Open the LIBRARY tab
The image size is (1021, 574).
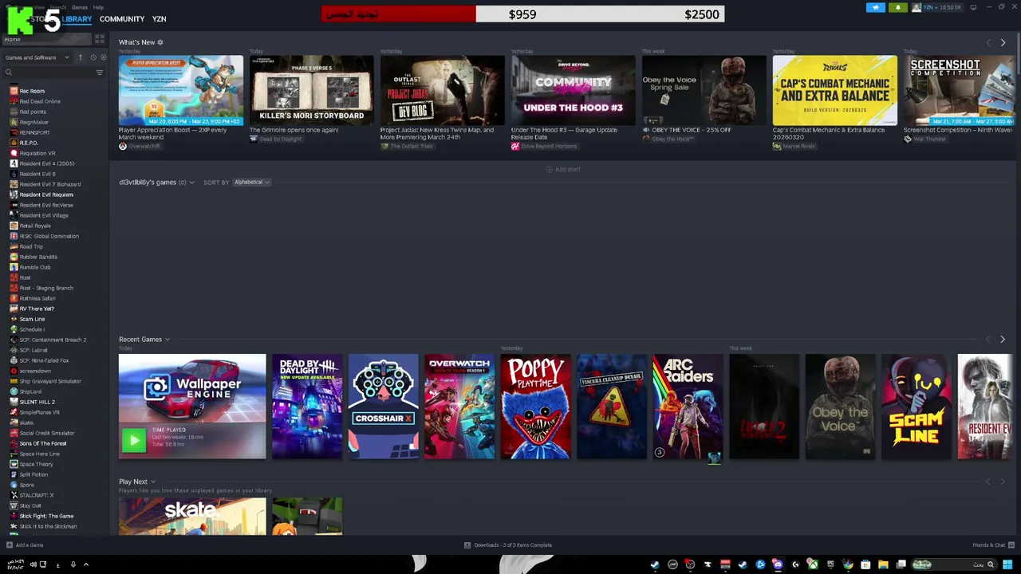pos(77,18)
